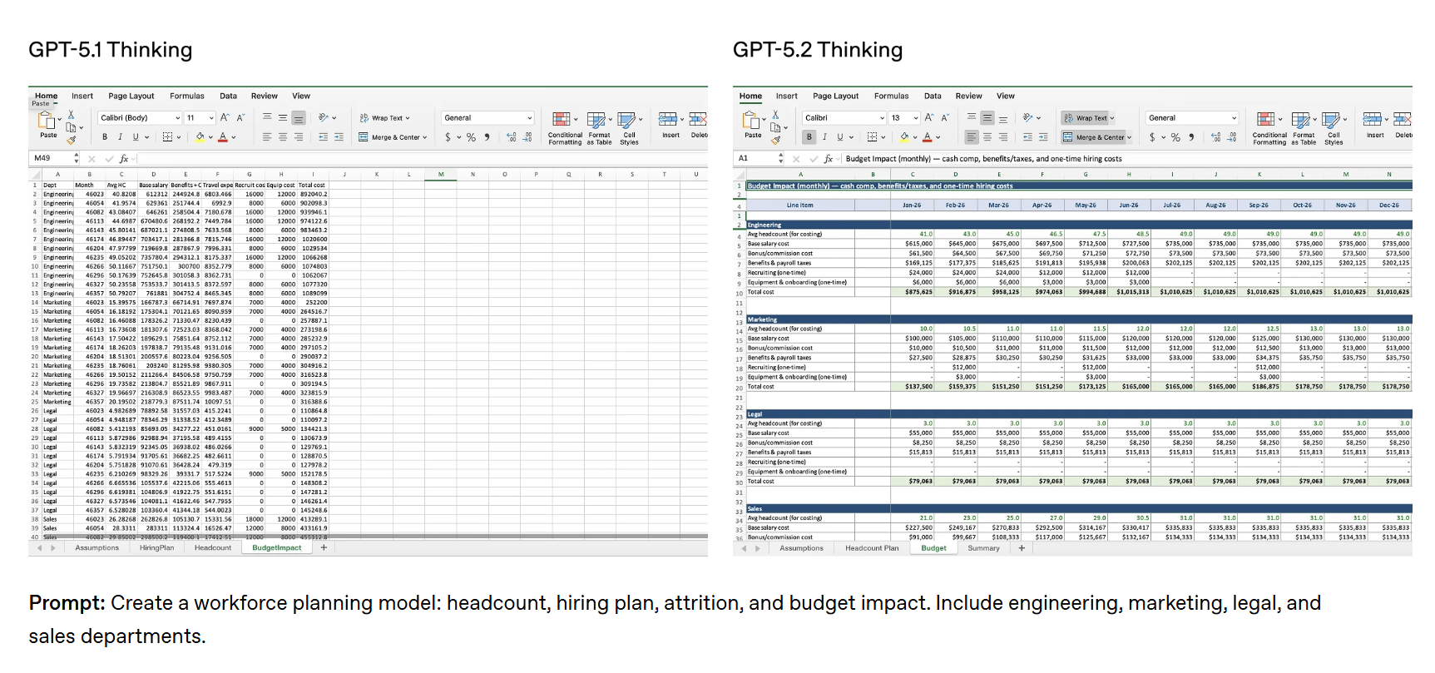Click Format Painter brush in GPT-5.2 ribbon
Screen dimensions: 1435x673
click(775, 141)
